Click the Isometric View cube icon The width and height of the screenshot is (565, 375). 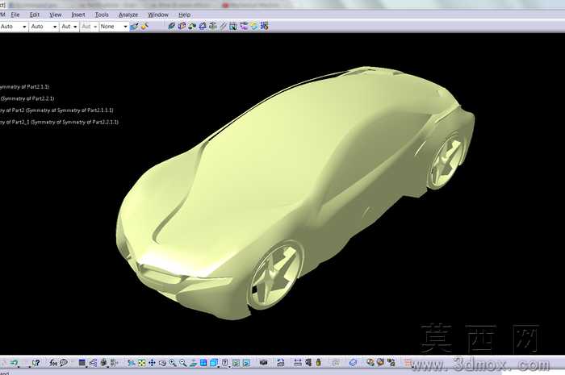pyautogui.click(x=214, y=363)
